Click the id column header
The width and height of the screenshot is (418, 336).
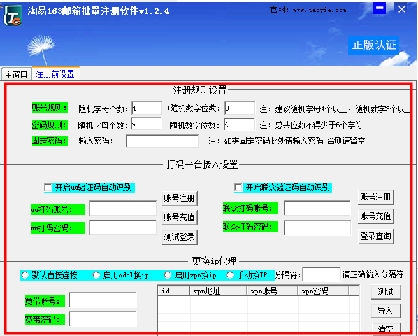(x=173, y=291)
